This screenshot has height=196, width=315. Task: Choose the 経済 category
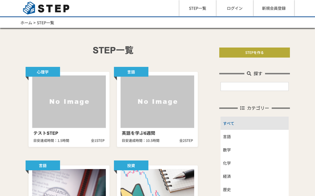pos(255,176)
